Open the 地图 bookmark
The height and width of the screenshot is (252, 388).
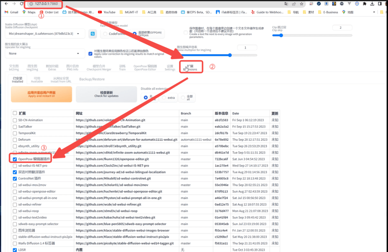[x=348, y=12]
